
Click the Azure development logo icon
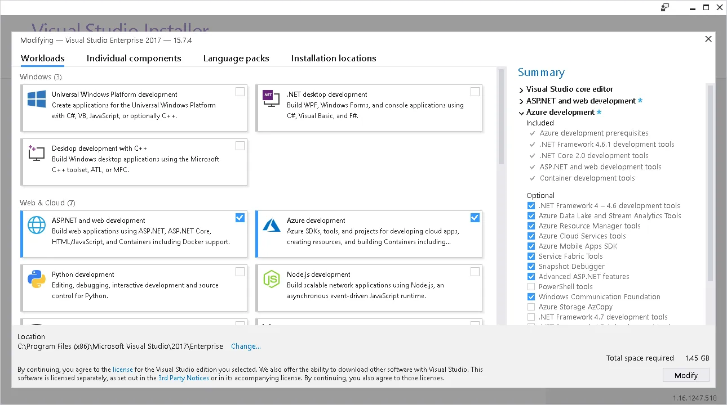[272, 225]
